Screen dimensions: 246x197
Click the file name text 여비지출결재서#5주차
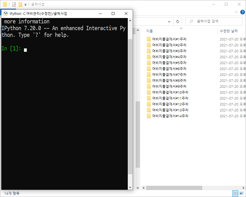(169, 63)
